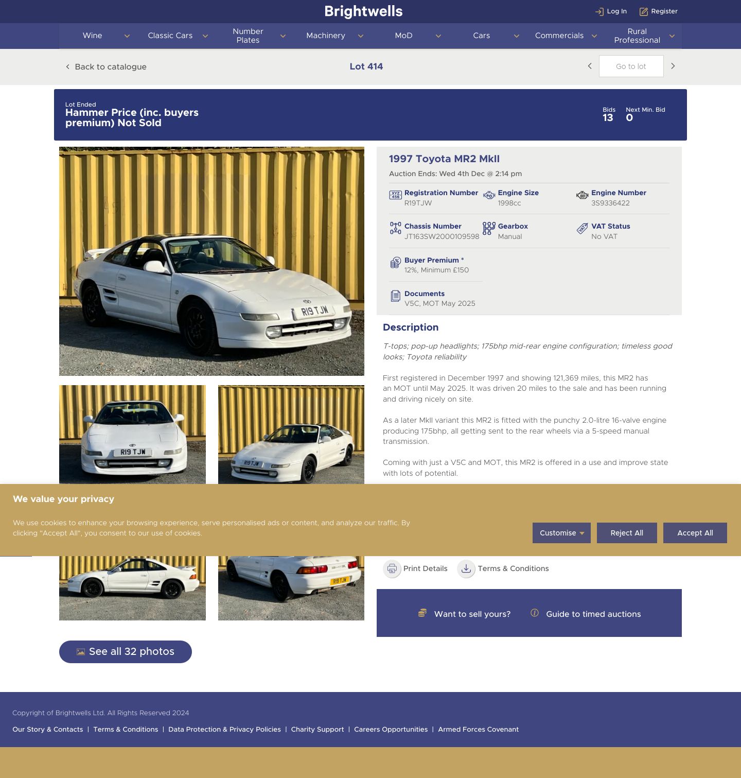Open the rear-view MR2 thumbnail
This screenshot has height=778, width=741.
point(291,588)
